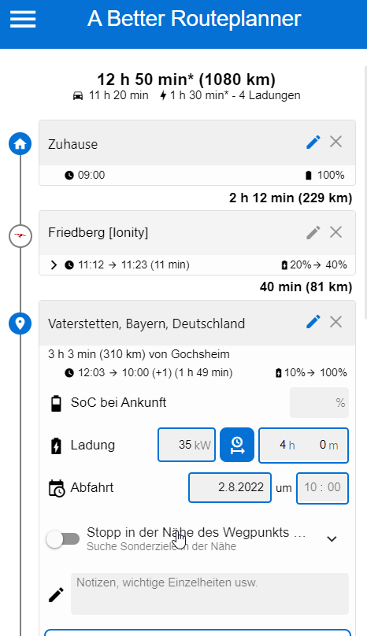Remove the Friedberg Ionity stop
This screenshot has height=636, width=367.
click(x=335, y=232)
